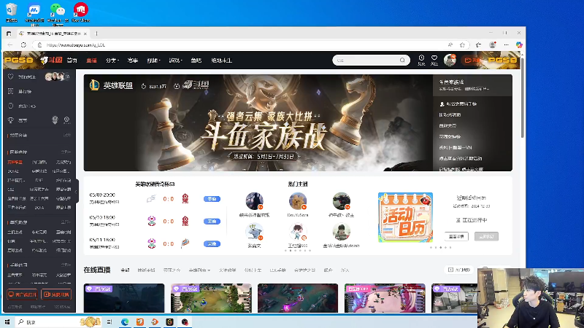Click the Windows taskbar search box
Image resolution: width=584 pixels, height=328 pixels.
tap(60, 322)
